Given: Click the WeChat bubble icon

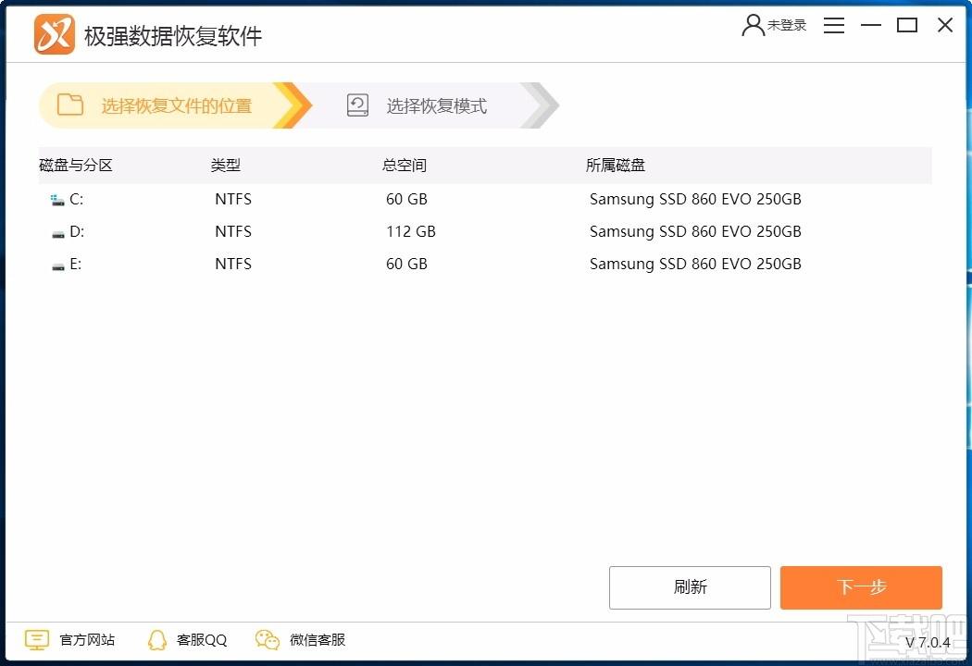Looking at the screenshot, I should click(268, 640).
